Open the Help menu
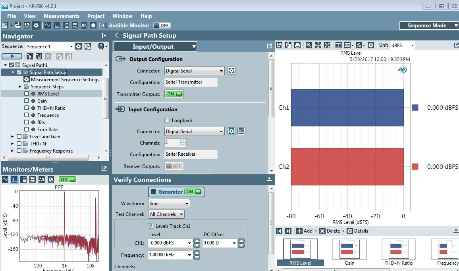Screen dimensions: 459x271 click(146, 16)
